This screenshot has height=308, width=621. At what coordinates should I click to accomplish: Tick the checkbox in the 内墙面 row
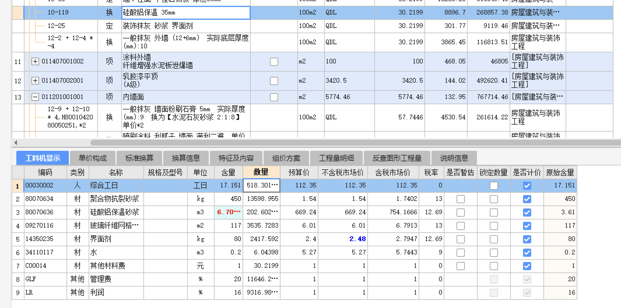274,97
